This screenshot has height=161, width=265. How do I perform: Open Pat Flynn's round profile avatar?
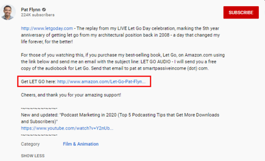tap(8, 12)
